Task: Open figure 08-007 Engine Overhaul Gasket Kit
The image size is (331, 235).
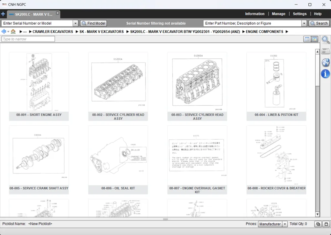Action: point(197,160)
